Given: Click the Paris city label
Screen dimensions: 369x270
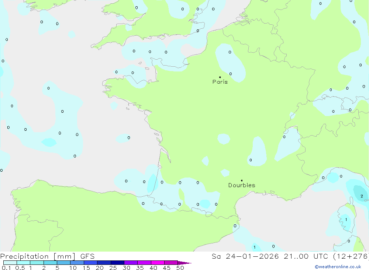Looking at the screenshot, I should pos(220,82).
